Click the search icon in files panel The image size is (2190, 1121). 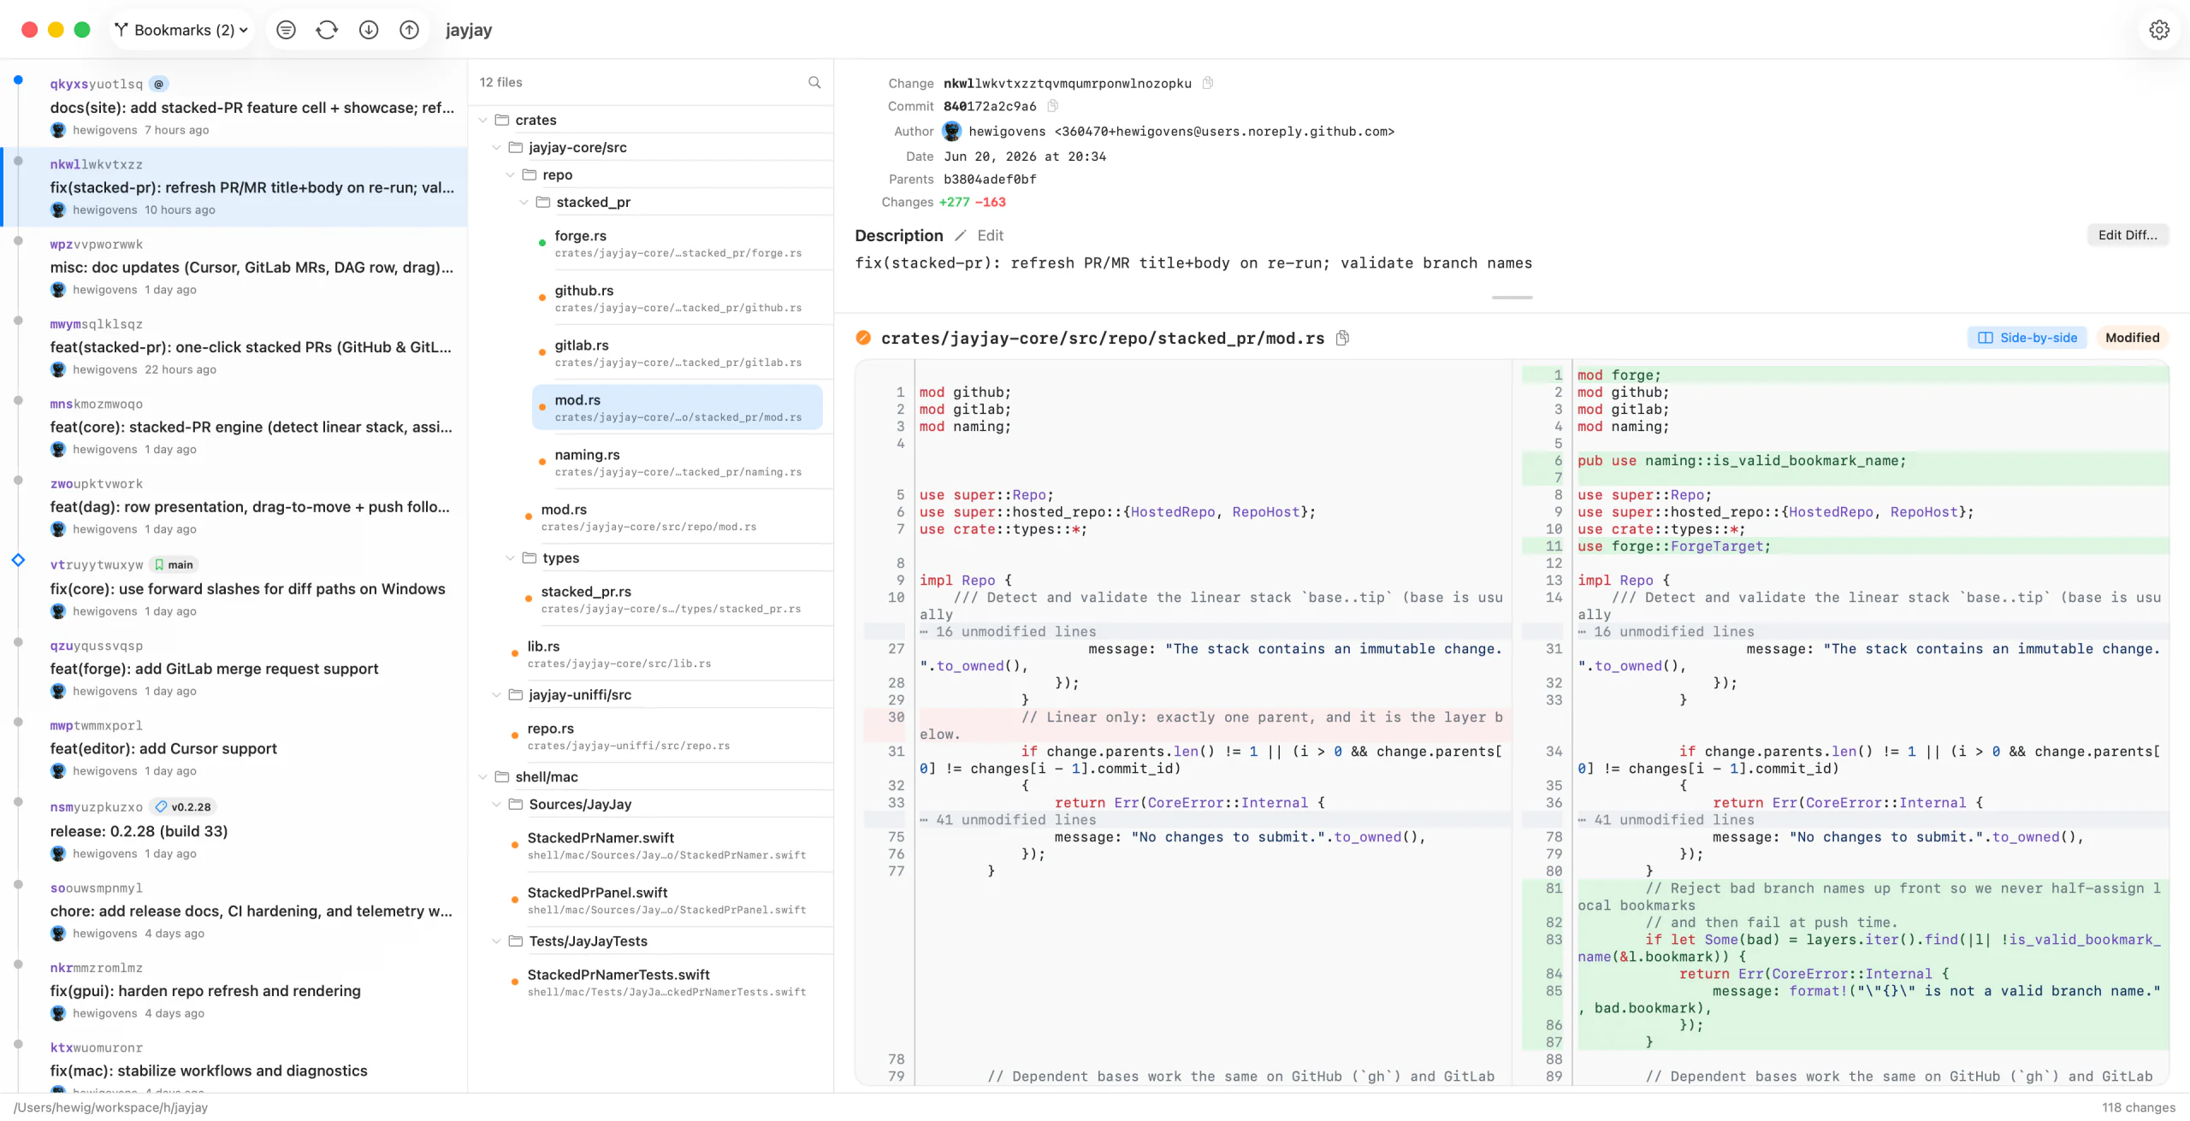click(x=814, y=82)
